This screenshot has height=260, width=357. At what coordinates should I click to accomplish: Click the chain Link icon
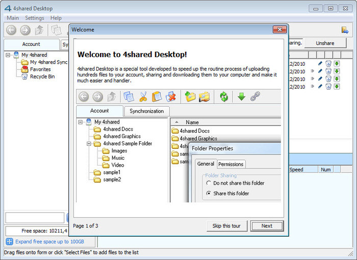tap(255, 96)
